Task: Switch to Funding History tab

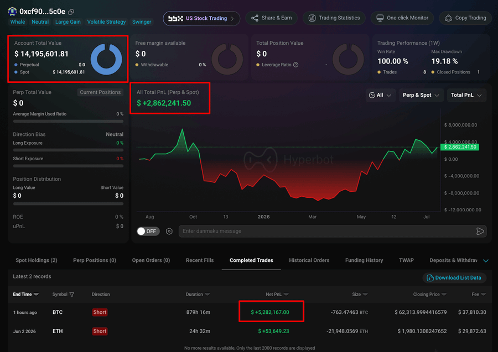Action: point(364,260)
